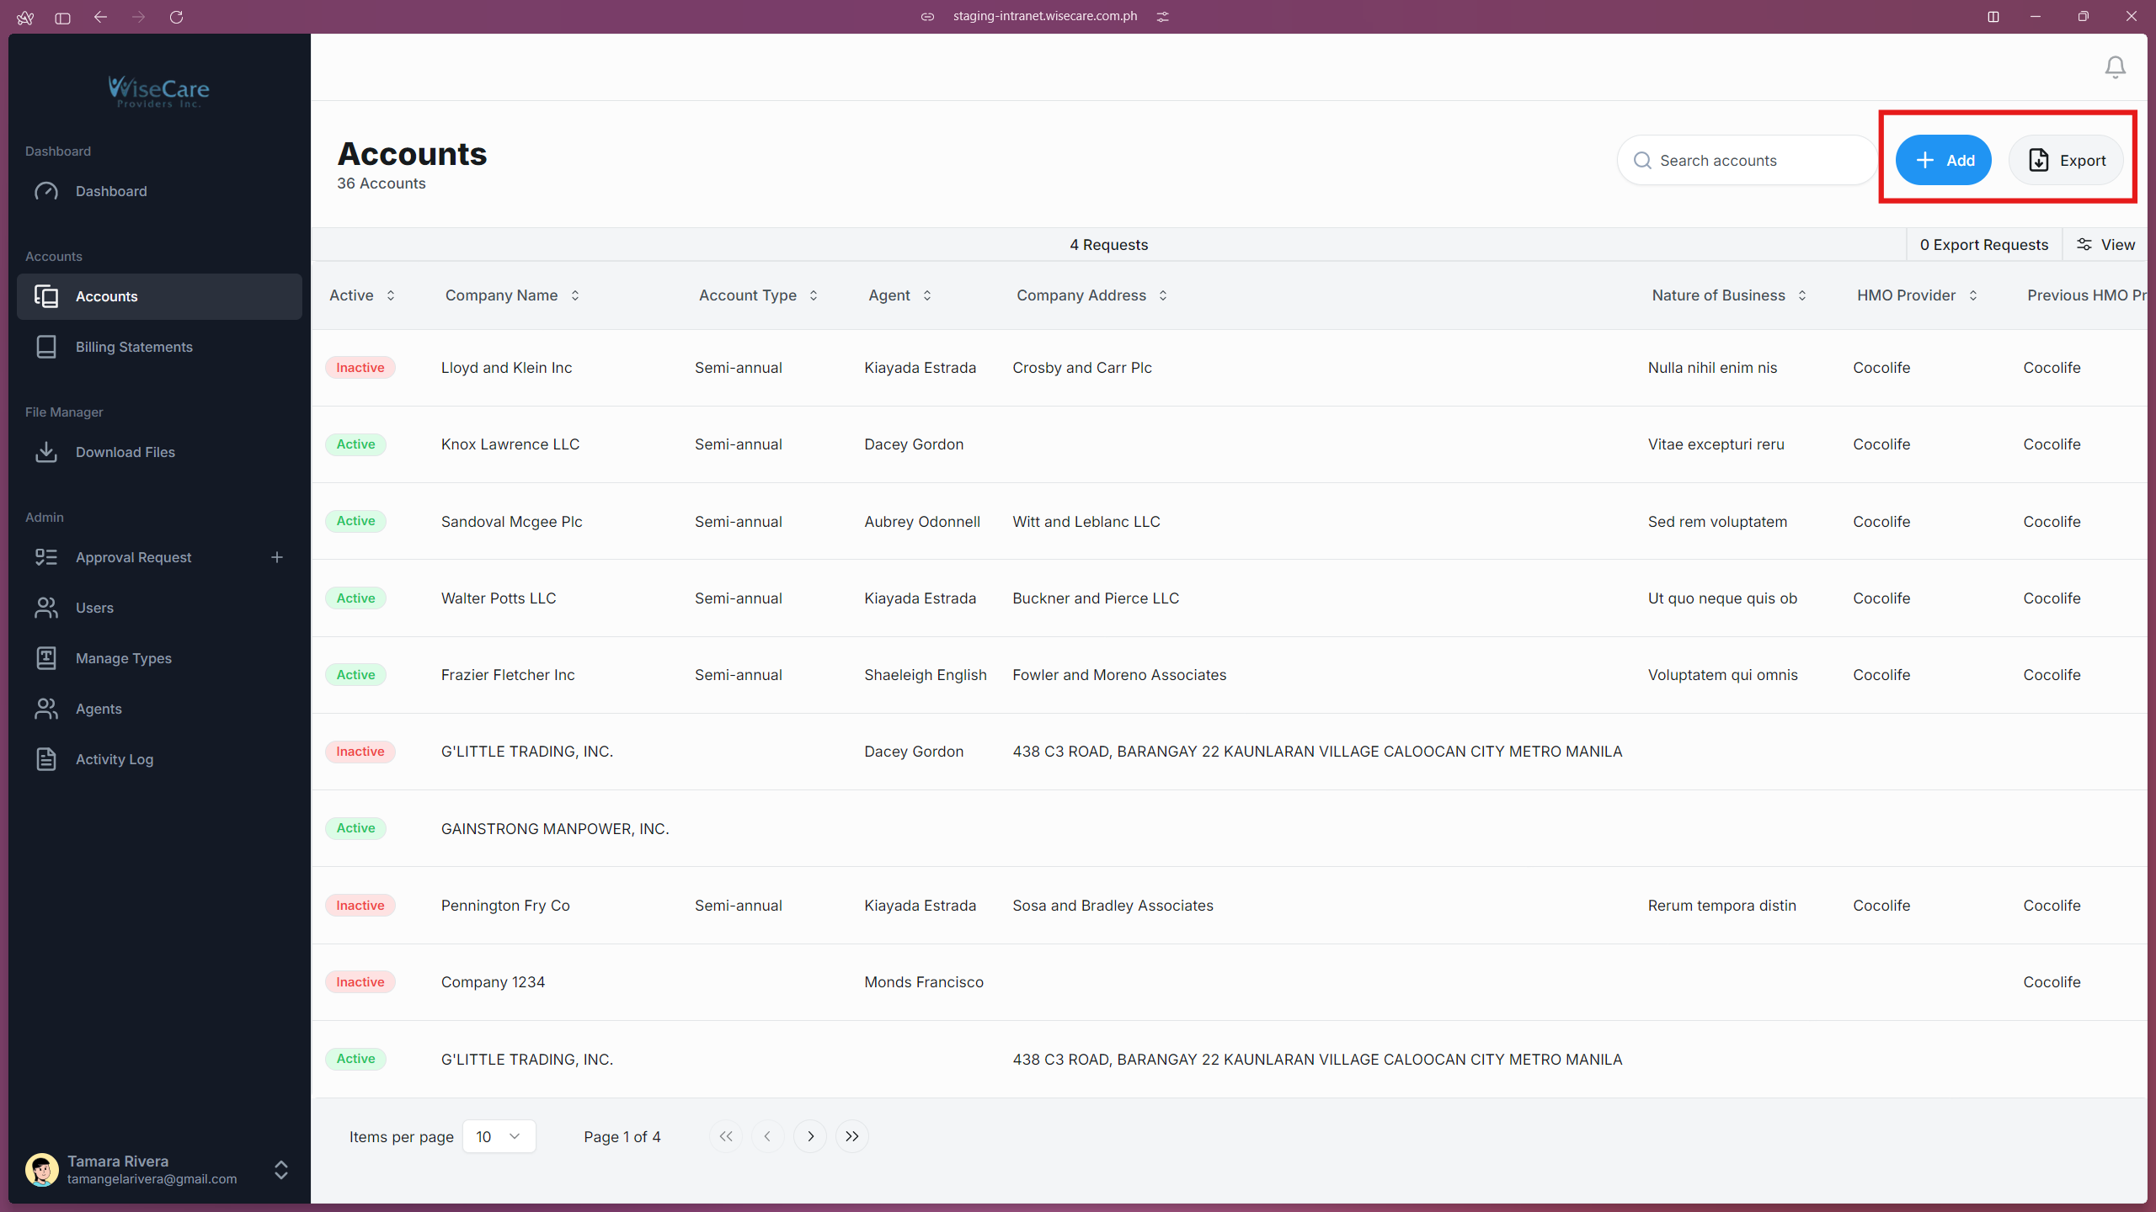
Task: Click the notification bell icon
Action: click(2115, 67)
